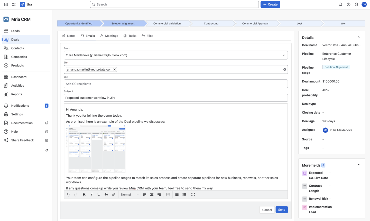Select the Opportunity Identified stage

click(x=79, y=24)
